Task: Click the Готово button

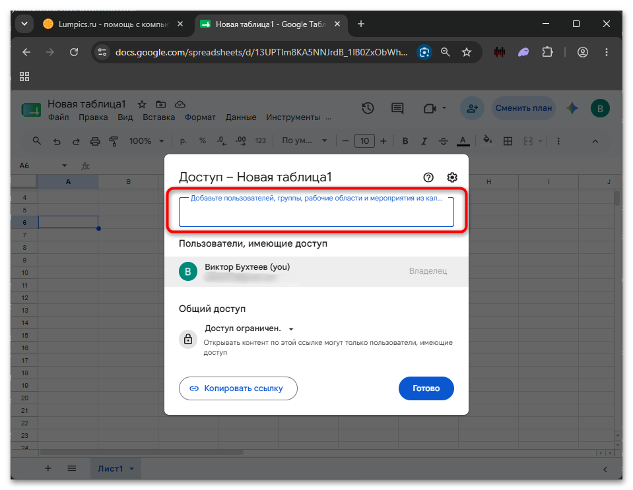Action: (x=426, y=388)
